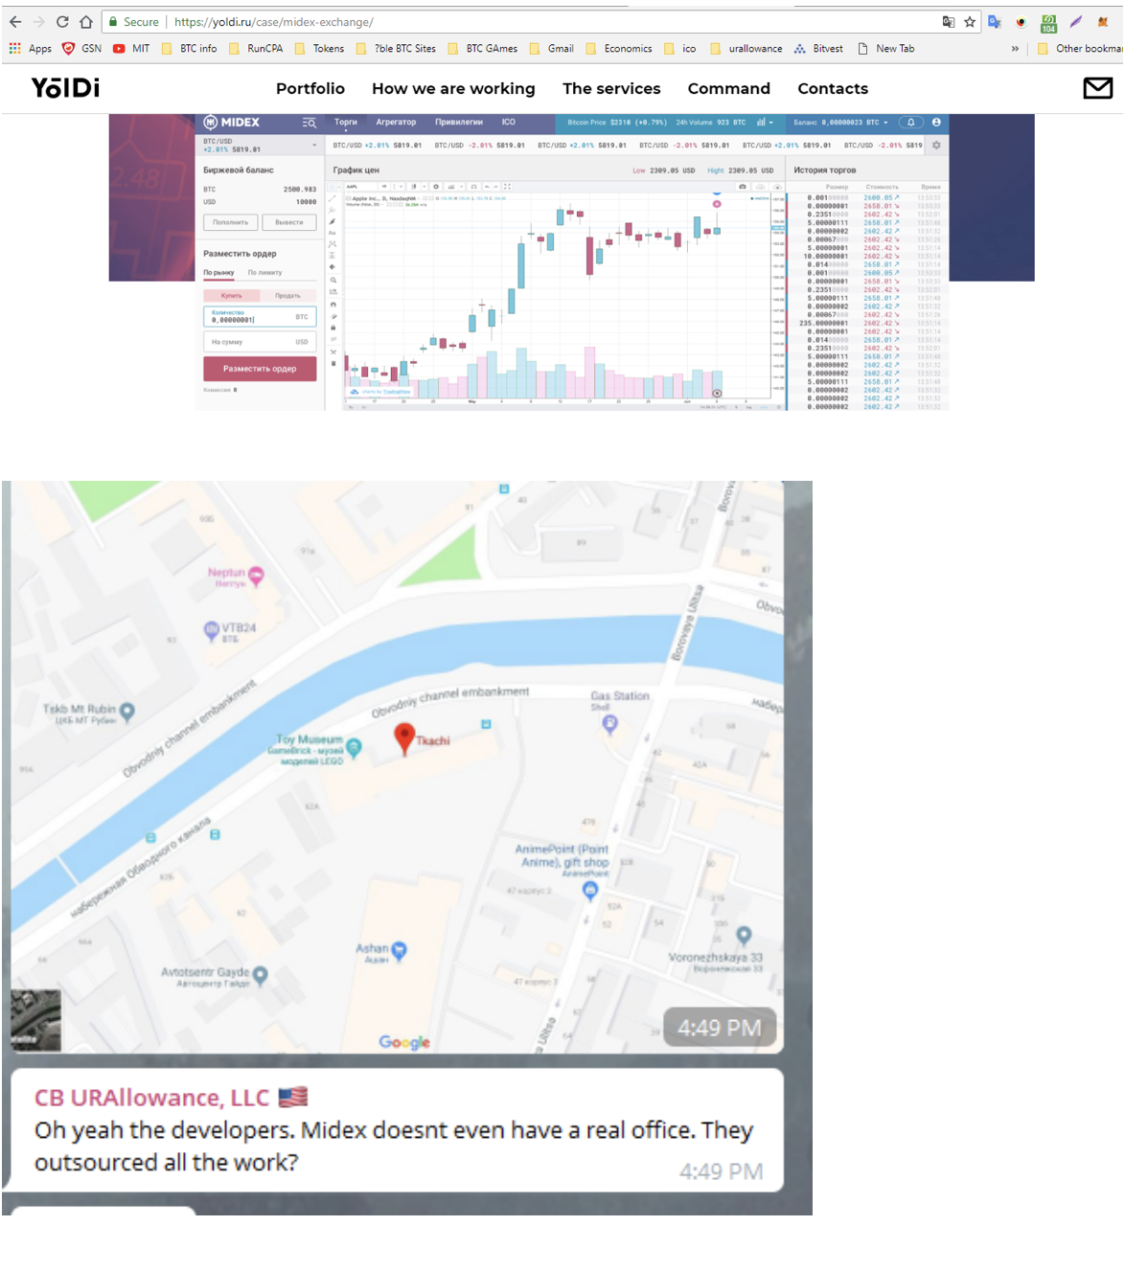Expand the urallowance bookmark folder

746,48
